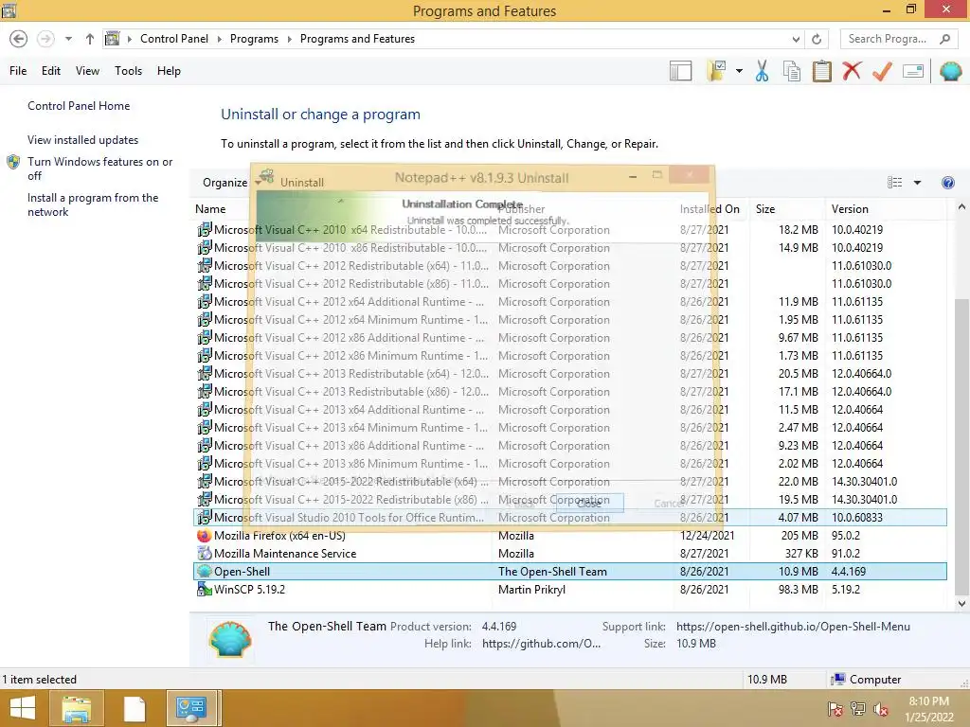Screen dimensions: 970x727
Task: Go up one folder level
Action: (x=90, y=39)
